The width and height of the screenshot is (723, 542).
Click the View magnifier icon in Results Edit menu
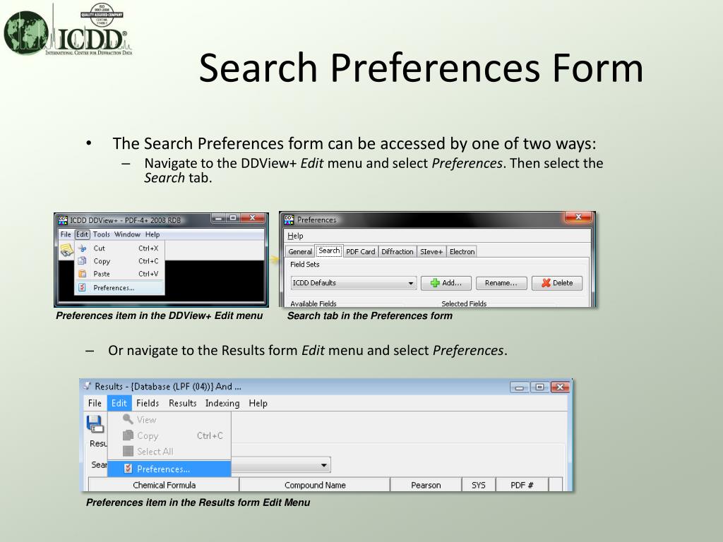point(129,419)
